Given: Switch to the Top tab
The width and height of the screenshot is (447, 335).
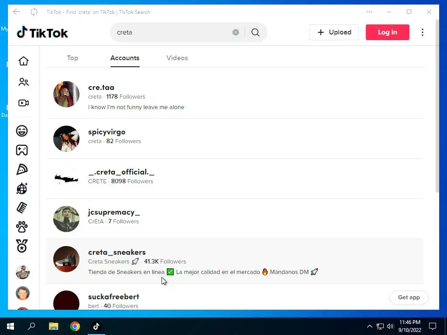Looking at the screenshot, I should pos(72,58).
